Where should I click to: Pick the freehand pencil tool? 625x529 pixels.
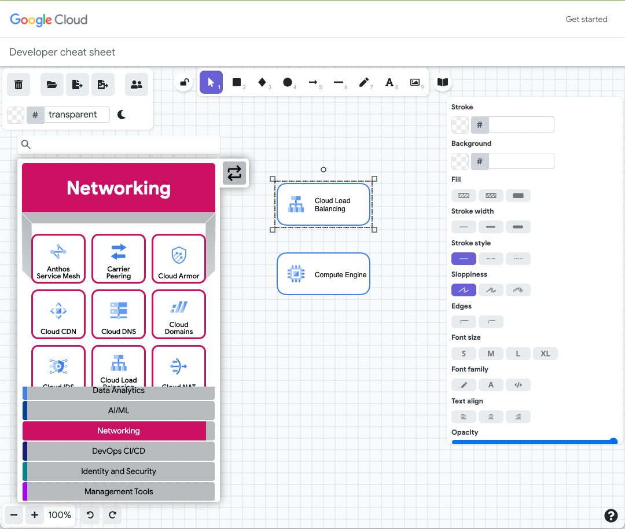364,83
